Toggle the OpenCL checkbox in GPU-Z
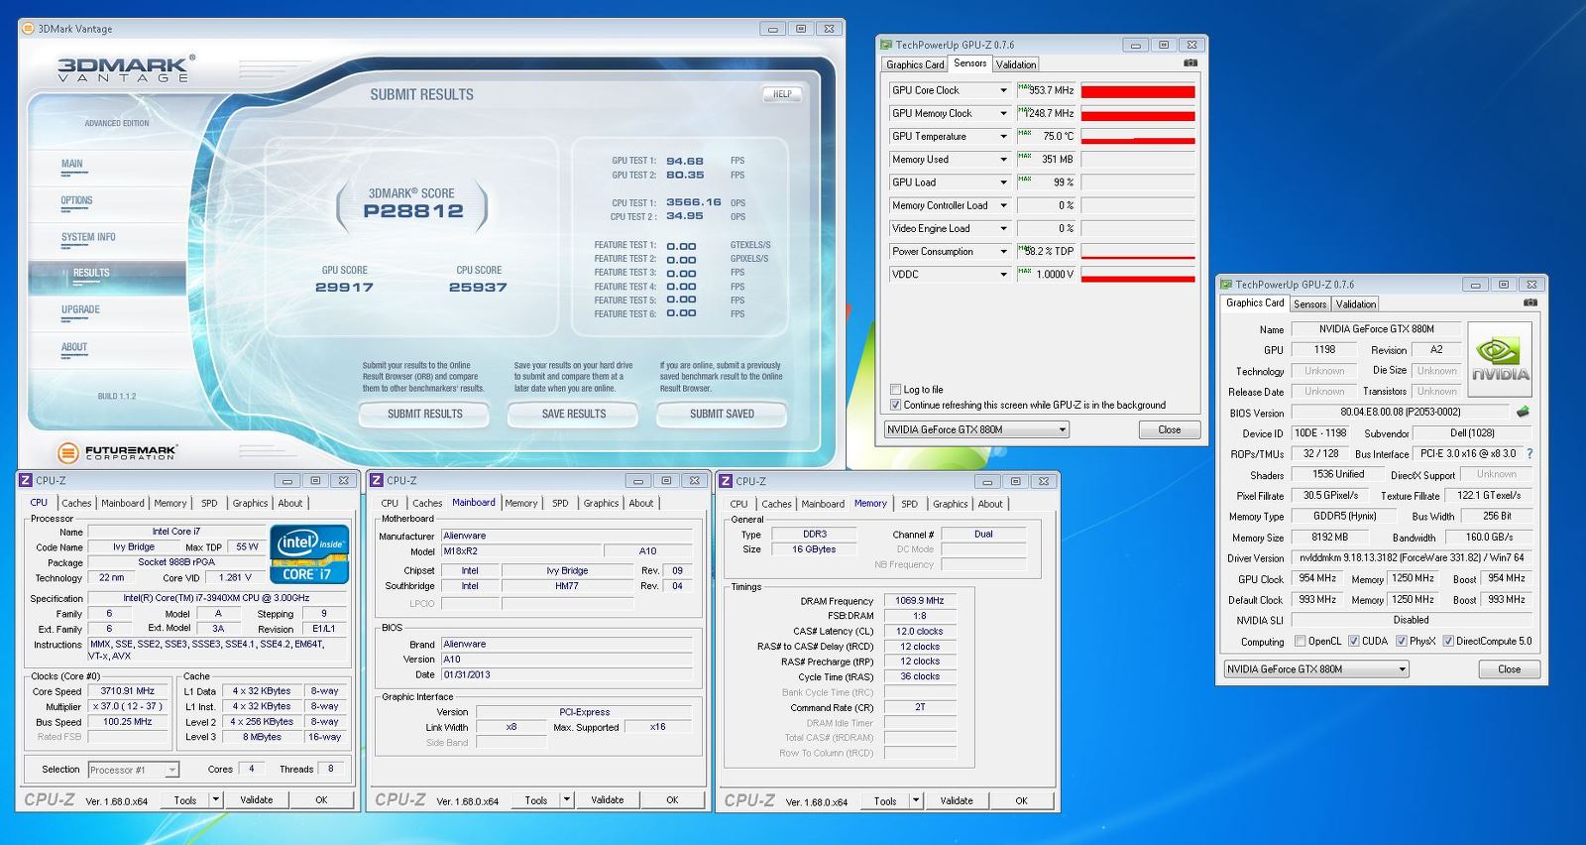1586x845 pixels. pyautogui.click(x=1300, y=641)
